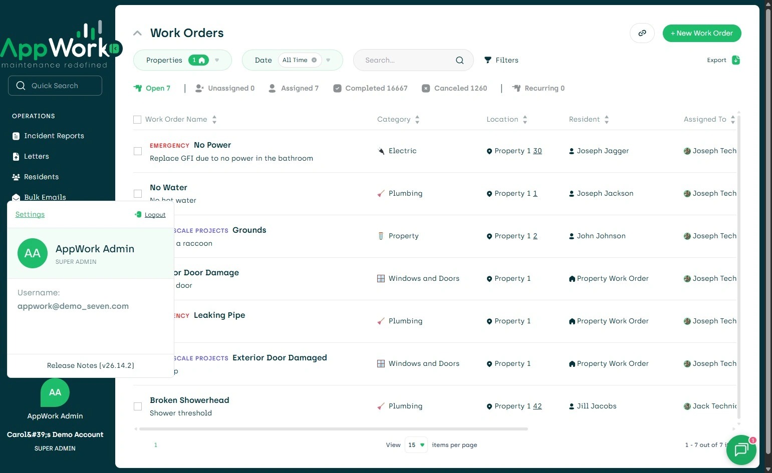Viewport: 772px width, 473px height.
Task: Click the search magnifier icon
Action: click(x=459, y=60)
